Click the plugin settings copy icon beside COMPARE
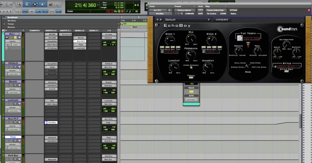Viewport: 312px width, 163px height. coord(182,14)
